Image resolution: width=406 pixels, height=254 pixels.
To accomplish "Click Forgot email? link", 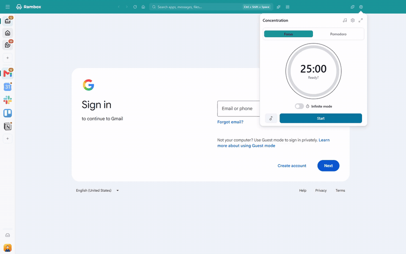I will click(x=230, y=122).
